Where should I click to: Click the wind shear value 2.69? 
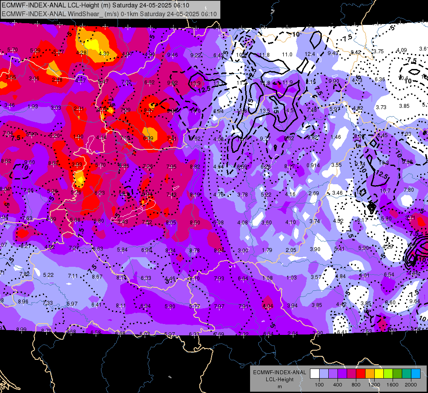click(x=314, y=193)
